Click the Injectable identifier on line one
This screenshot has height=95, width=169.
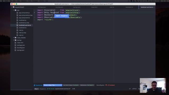coord(49,10)
